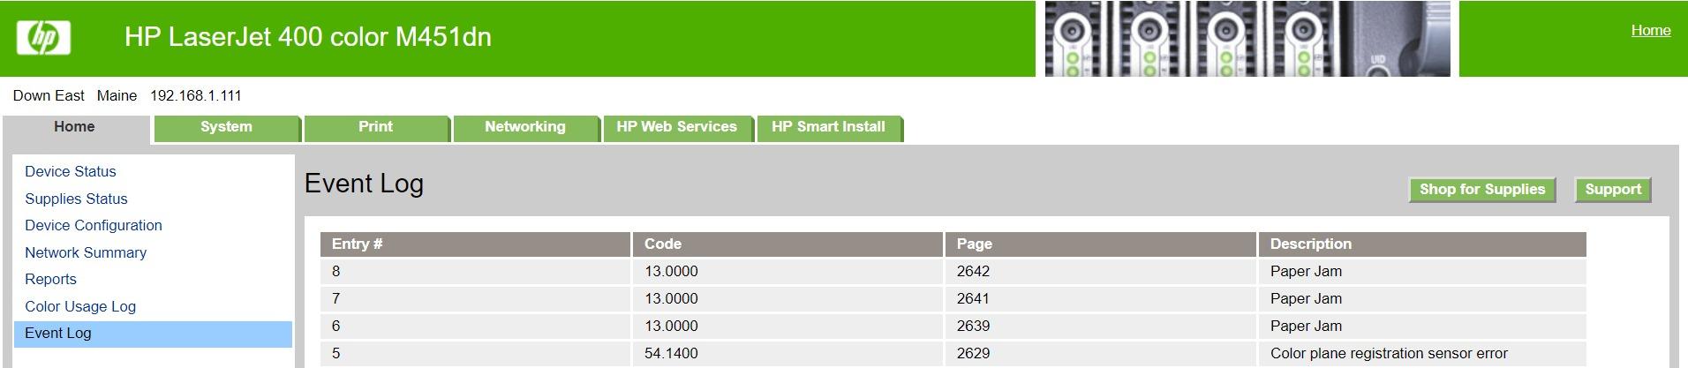
Task: Open the HP Web Services tab
Action: [x=677, y=127]
